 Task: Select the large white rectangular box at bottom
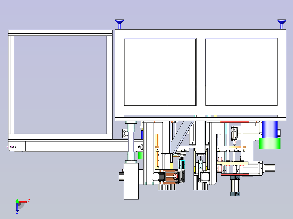(131, 181)
